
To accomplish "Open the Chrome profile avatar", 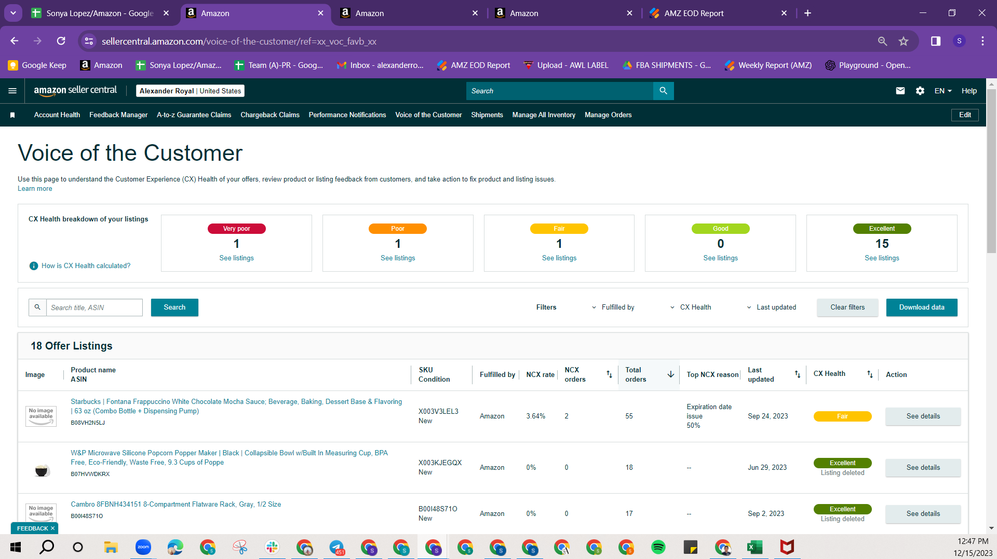I will click(959, 41).
